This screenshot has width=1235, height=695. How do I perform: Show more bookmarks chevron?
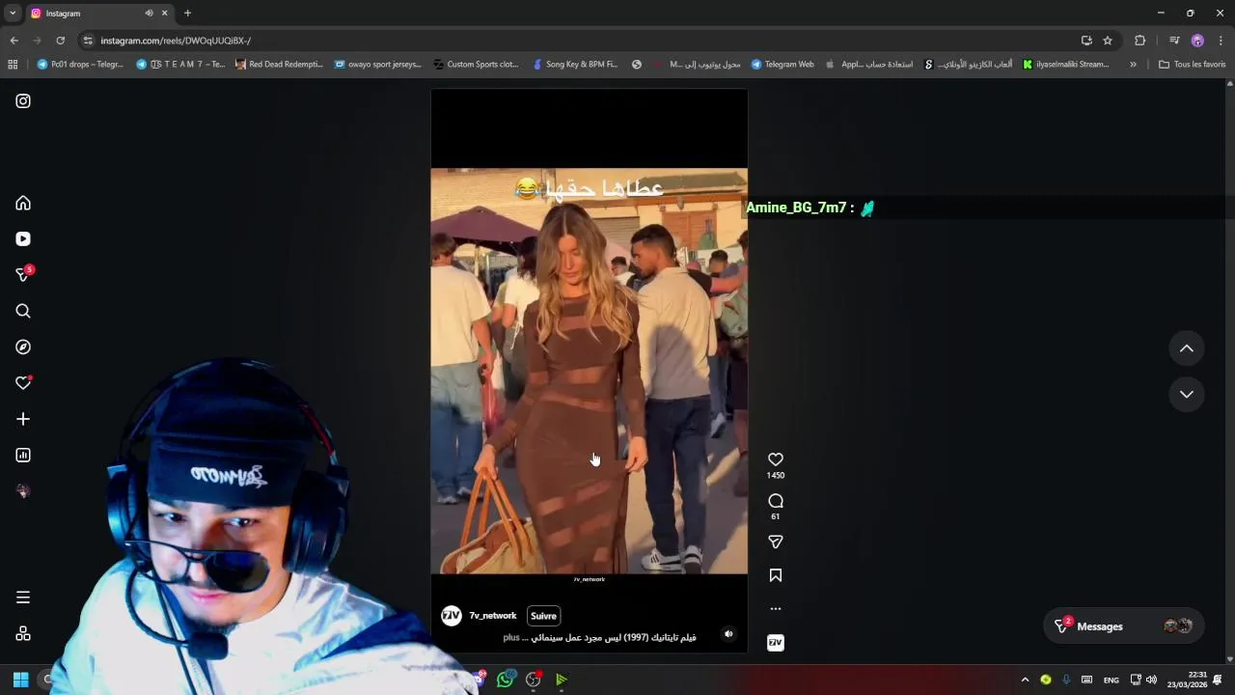point(1133,65)
